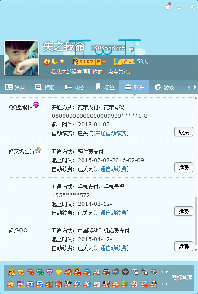Screen dimensions: 198x294
Task: Click the 达人 badge icon
Action: [x=125, y=62]
